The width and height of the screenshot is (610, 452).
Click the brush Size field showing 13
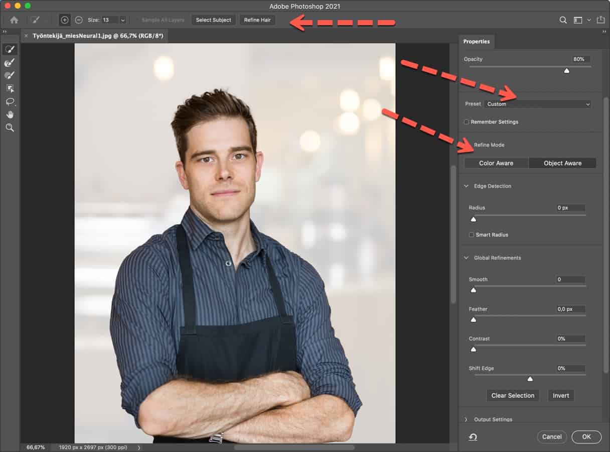110,20
